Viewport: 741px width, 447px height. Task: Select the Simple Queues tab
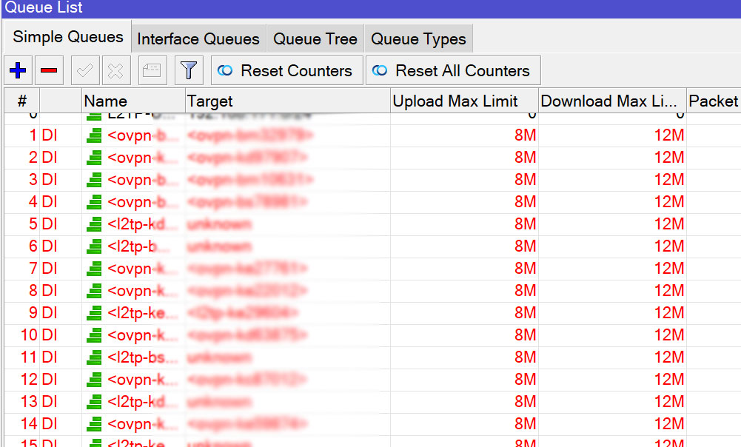click(66, 36)
